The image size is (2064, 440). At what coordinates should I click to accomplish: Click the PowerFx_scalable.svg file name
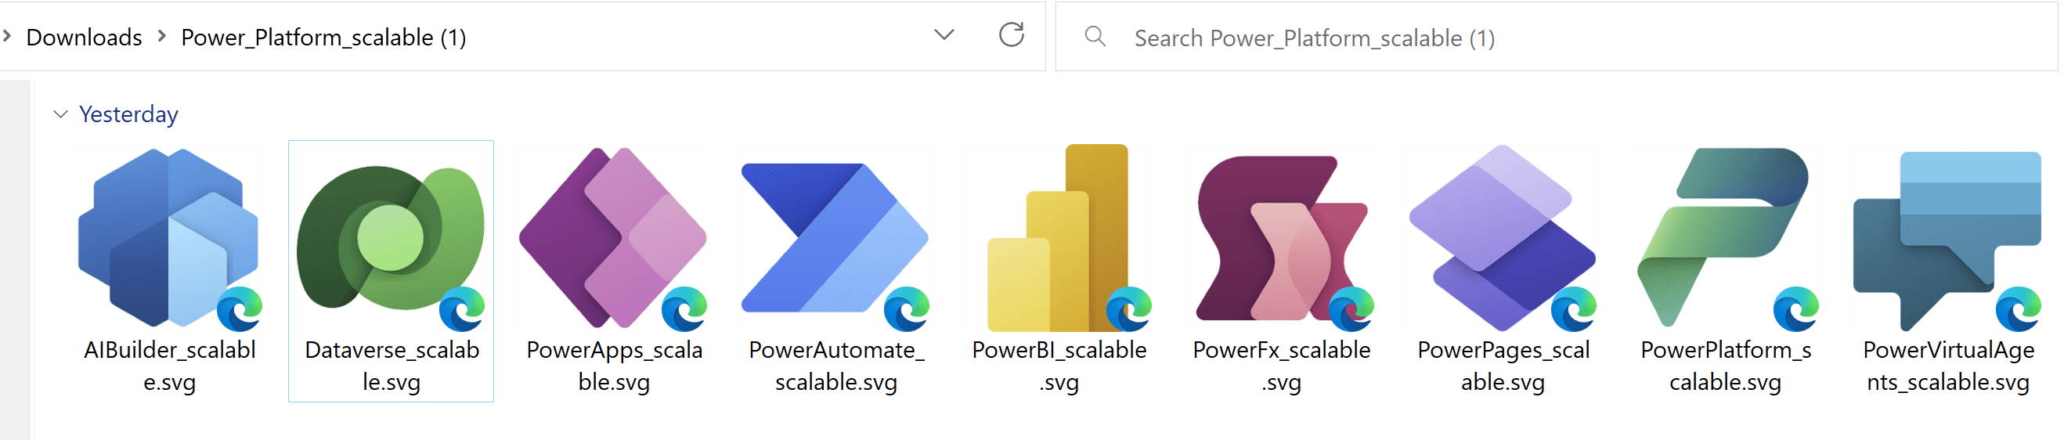coord(1281,366)
